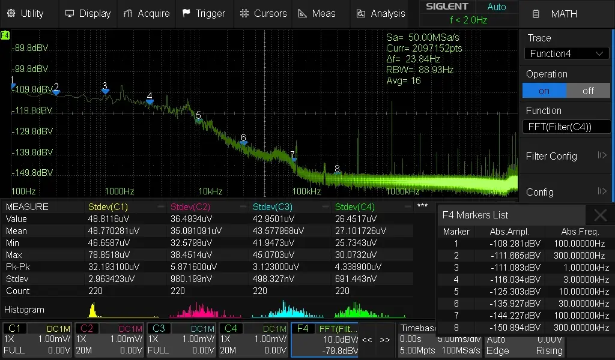
Task: Open the Trigger flag menu
Action: [x=204, y=13]
